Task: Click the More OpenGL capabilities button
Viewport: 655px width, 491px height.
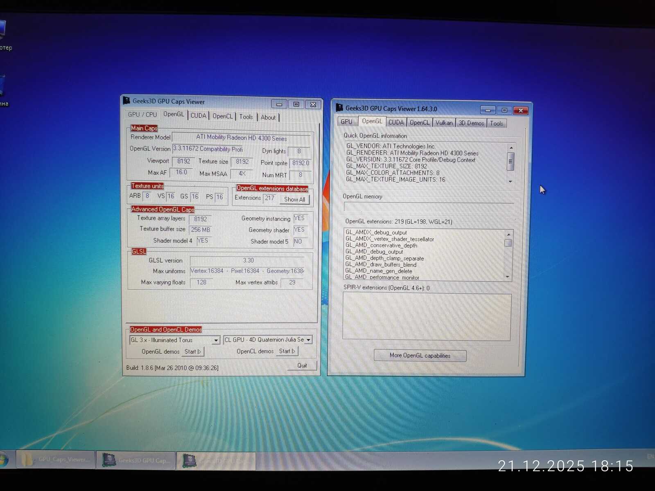Action: [420, 356]
